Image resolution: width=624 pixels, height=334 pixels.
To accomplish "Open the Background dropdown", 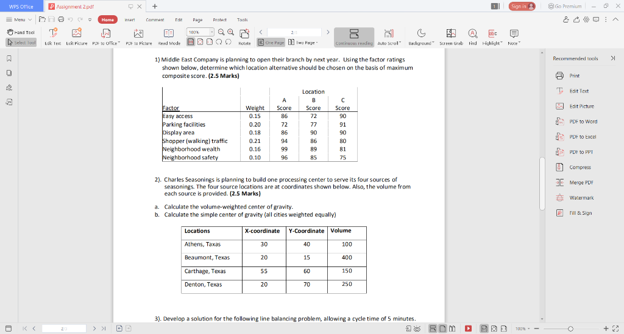I will point(421,37).
